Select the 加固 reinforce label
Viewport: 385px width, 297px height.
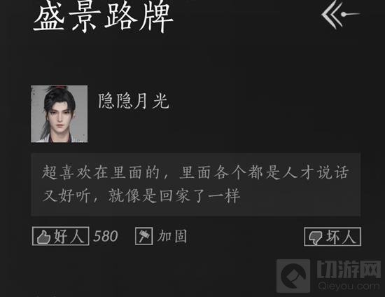tap(172, 236)
